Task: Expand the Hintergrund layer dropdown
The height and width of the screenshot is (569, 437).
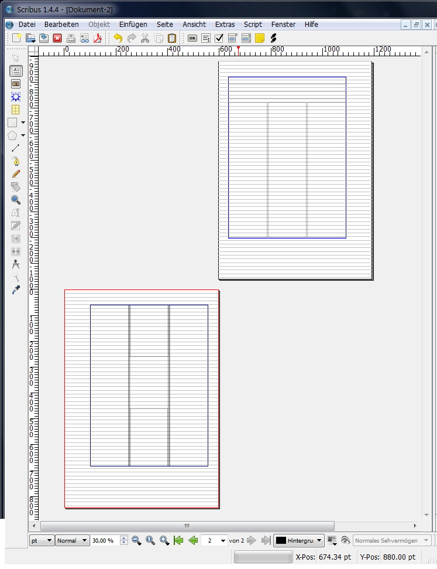Action: point(299,540)
